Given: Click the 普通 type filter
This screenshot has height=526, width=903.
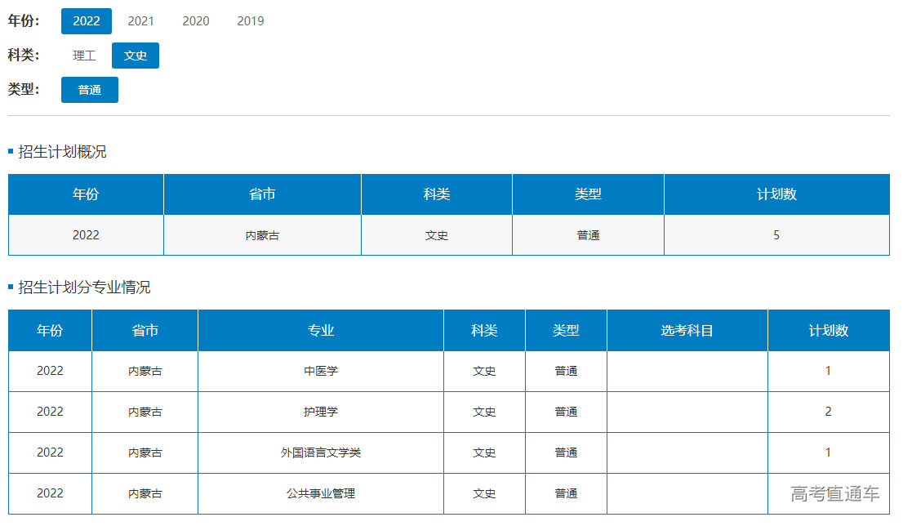Looking at the screenshot, I should pyautogui.click(x=90, y=90).
